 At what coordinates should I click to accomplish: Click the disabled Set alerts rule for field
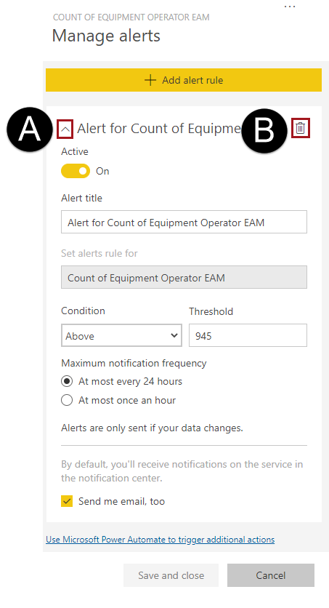[184, 277]
